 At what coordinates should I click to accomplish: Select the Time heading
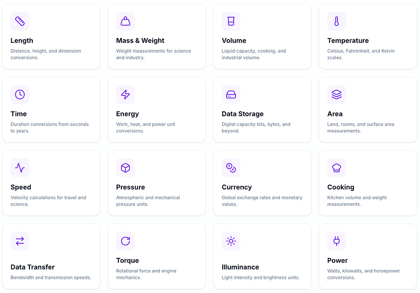click(x=19, y=114)
